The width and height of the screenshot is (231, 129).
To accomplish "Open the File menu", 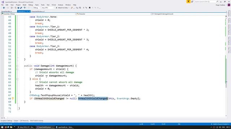I will pyautogui.click(x=3, y=5).
